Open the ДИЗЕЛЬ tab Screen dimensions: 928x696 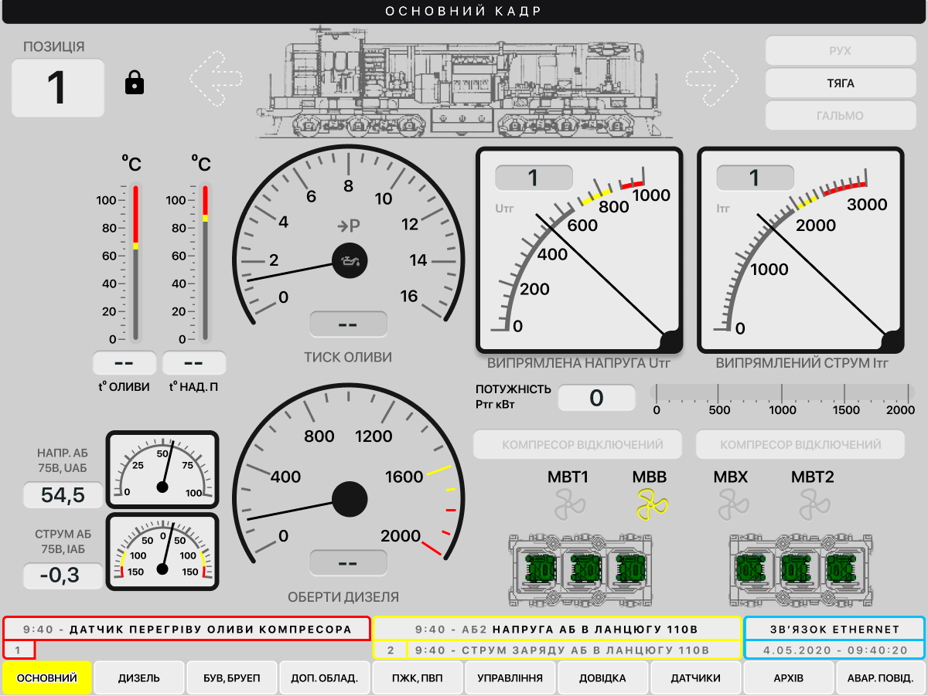coord(139,678)
